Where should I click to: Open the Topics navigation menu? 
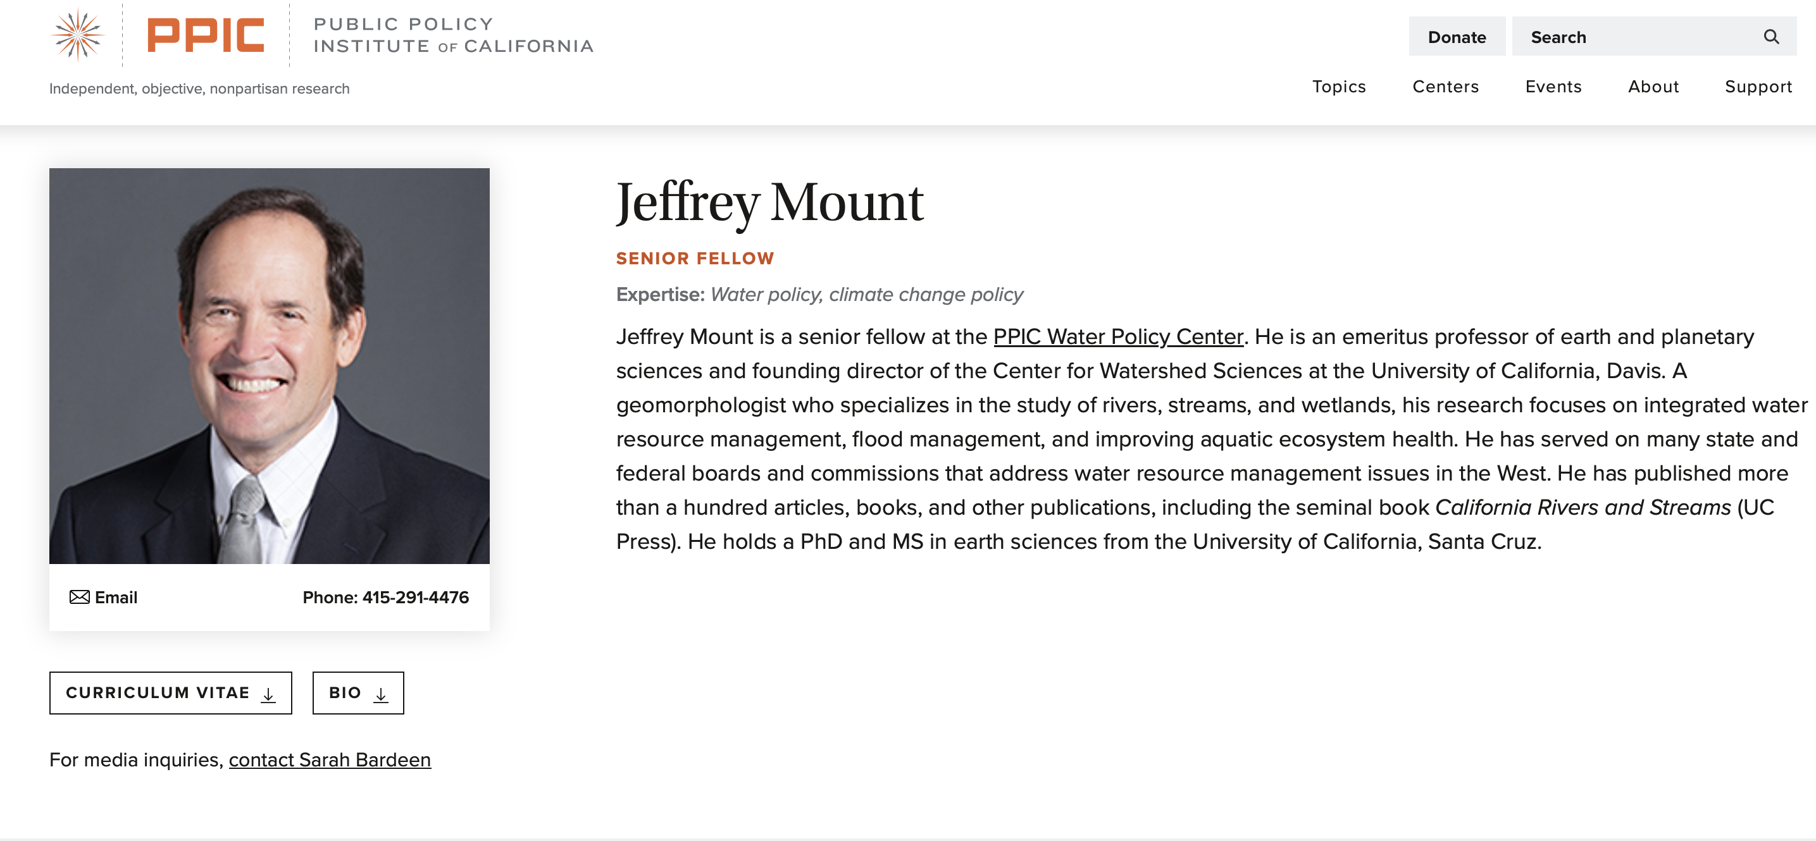[x=1339, y=87]
